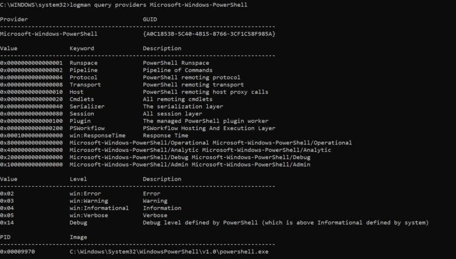Click the Serializer keyword

87,106
